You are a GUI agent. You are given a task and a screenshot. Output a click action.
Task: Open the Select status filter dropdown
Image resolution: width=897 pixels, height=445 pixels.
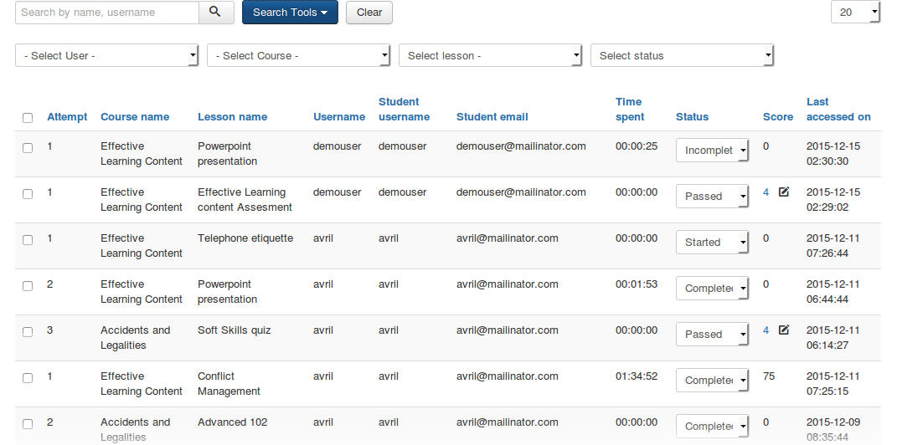(x=682, y=56)
